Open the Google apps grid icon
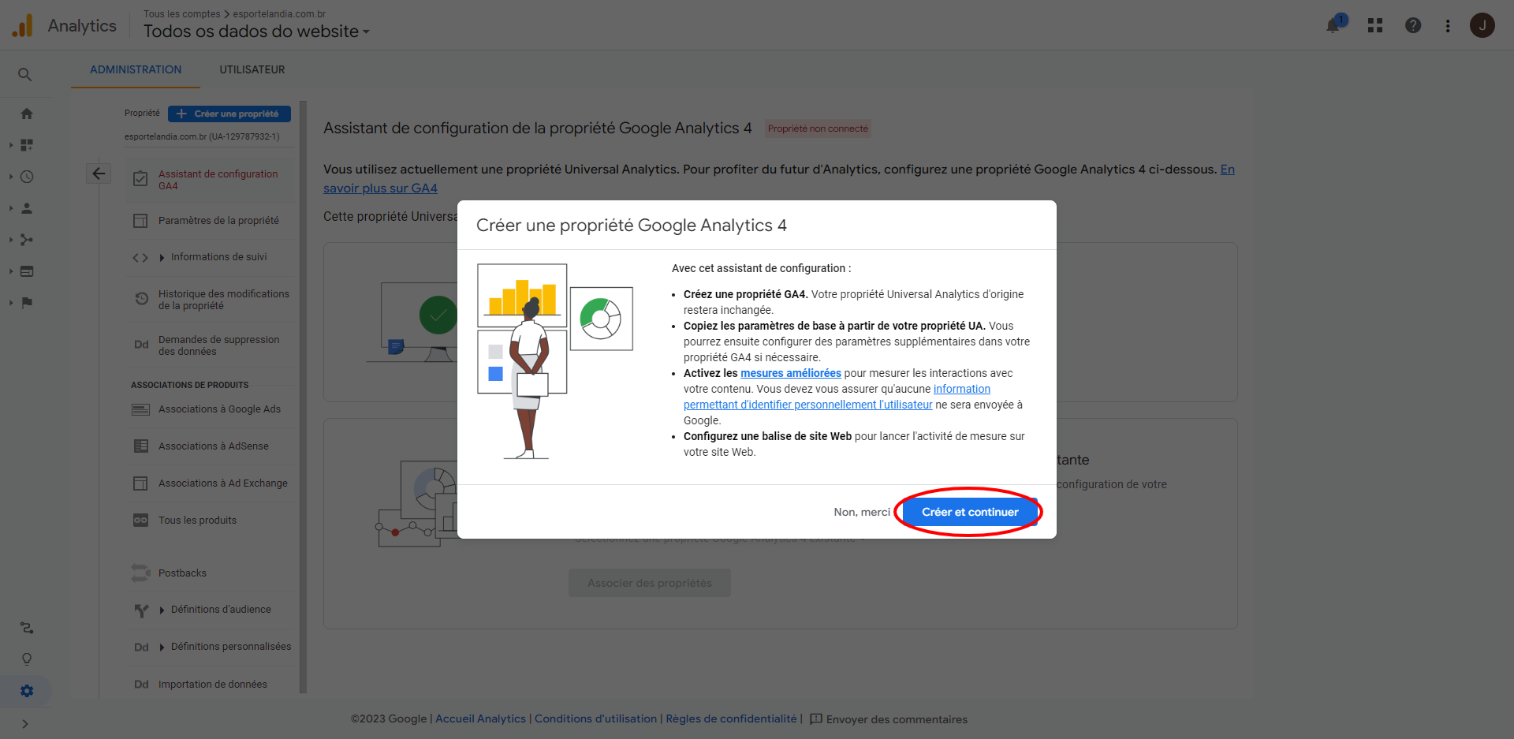The height and width of the screenshot is (739, 1514). point(1375,25)
